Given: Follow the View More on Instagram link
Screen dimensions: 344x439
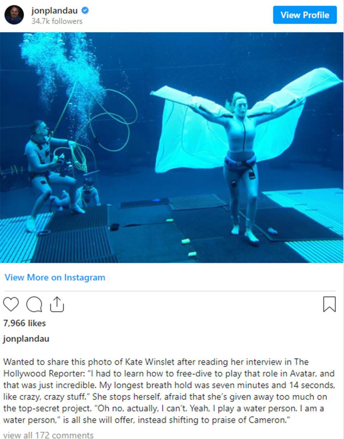Looking at the screenshot, I should (x=55, y=278).
